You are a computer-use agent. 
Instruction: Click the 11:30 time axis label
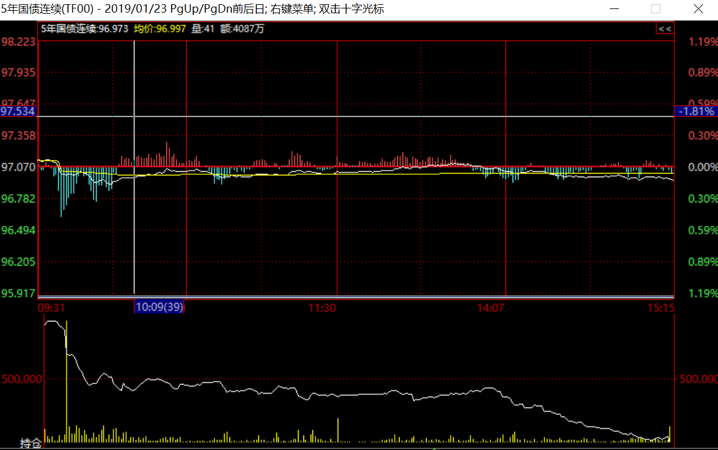[322, 308]
